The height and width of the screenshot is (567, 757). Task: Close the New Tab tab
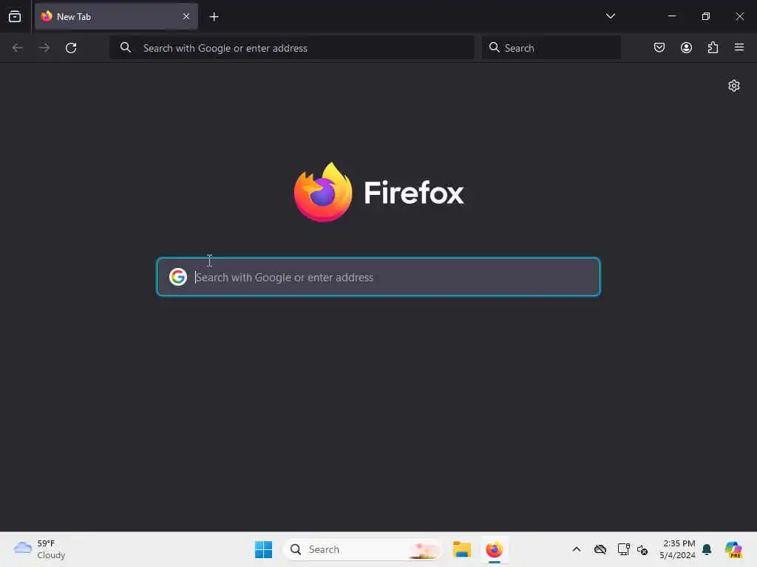(x=186, y=16)
